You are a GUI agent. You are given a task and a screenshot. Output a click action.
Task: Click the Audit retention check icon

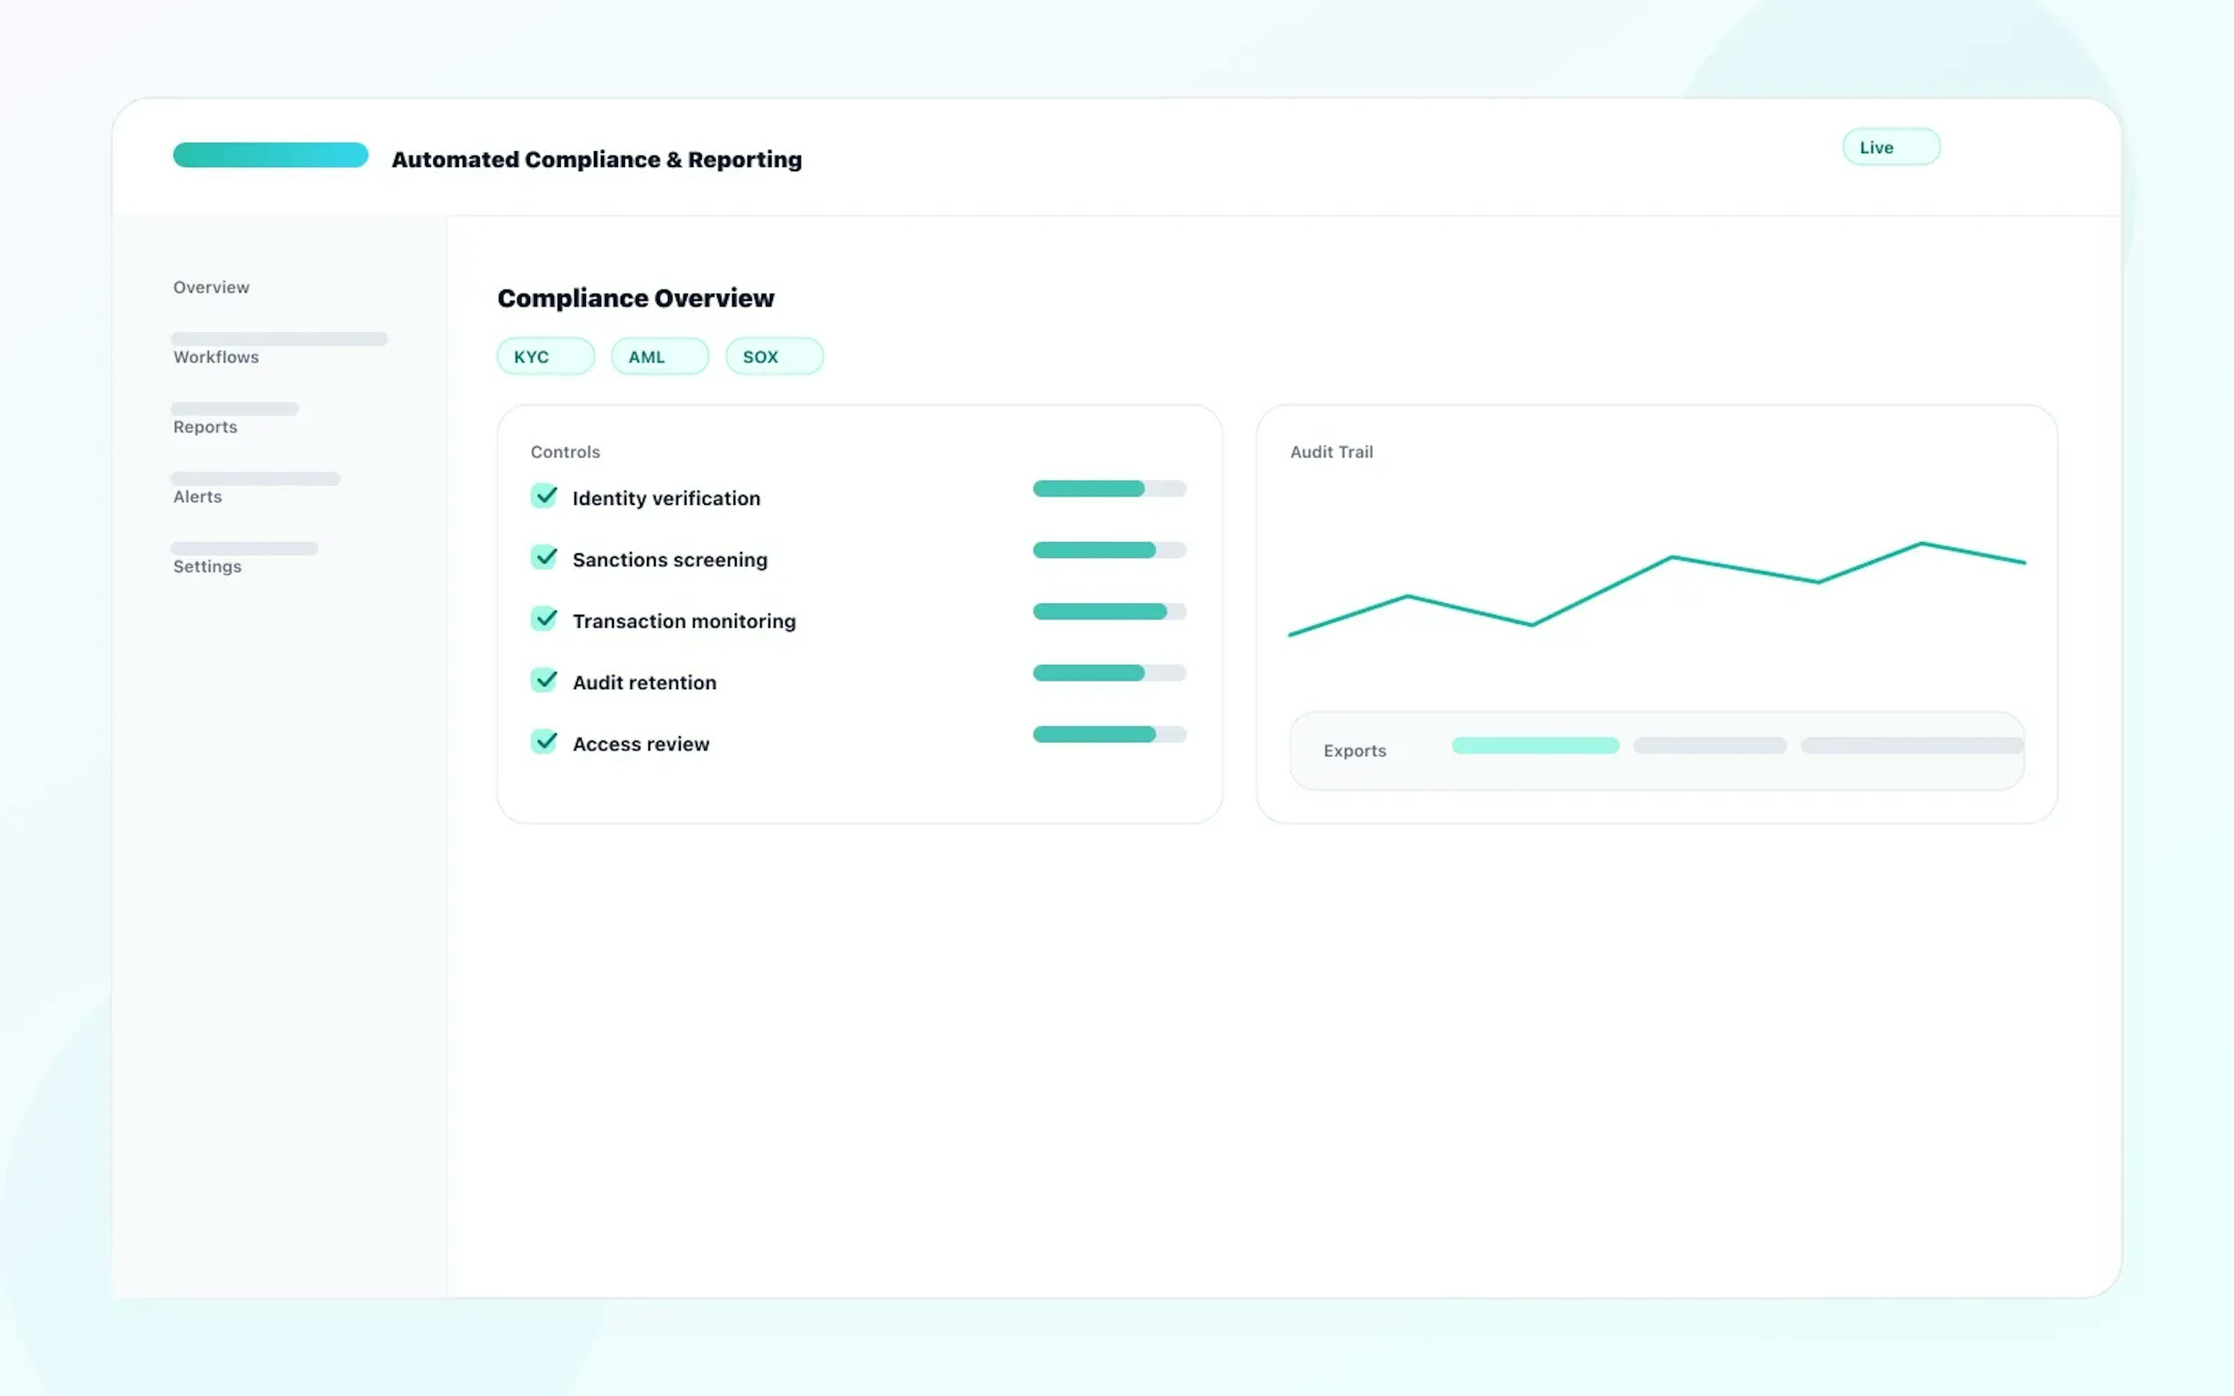tap(545, 679)
